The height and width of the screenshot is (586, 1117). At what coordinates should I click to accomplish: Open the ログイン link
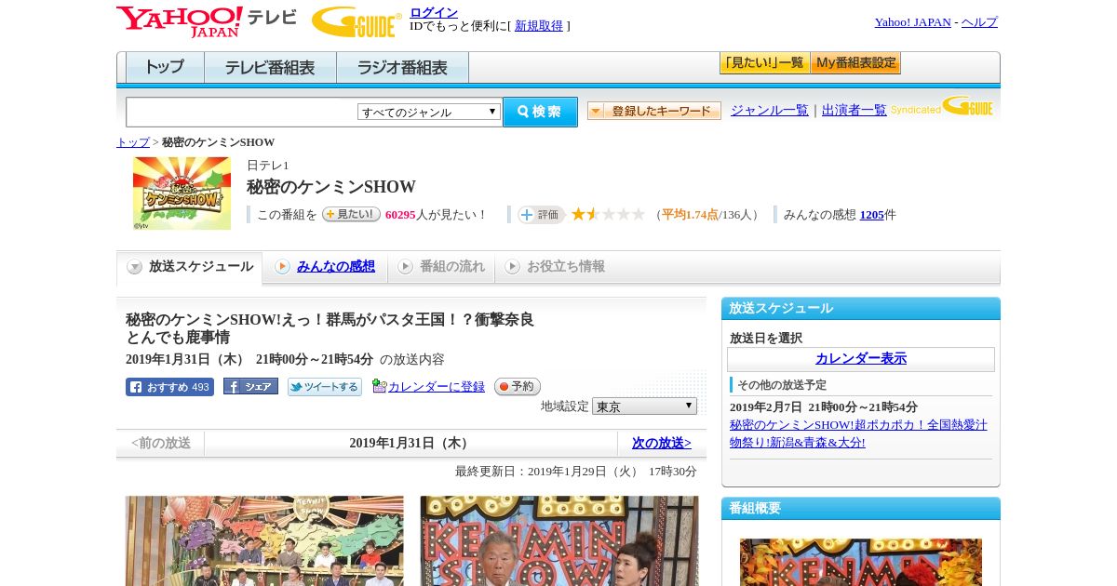pos(434,12)
